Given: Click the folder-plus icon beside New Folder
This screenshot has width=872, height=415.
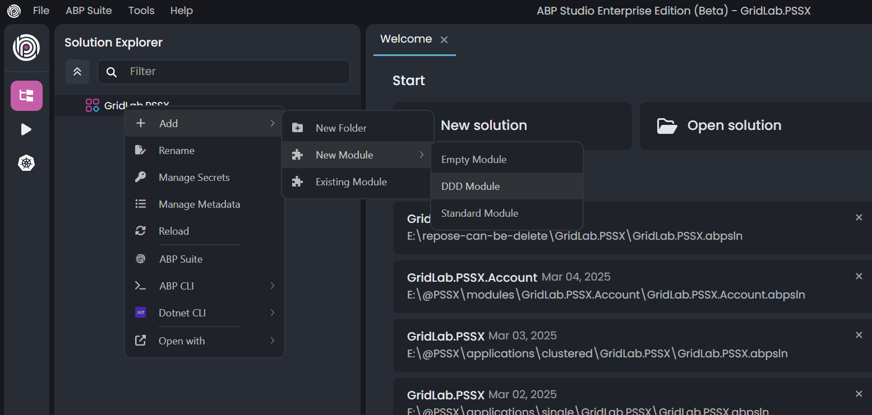Looking at the screenshot, I should coord(298,128).
